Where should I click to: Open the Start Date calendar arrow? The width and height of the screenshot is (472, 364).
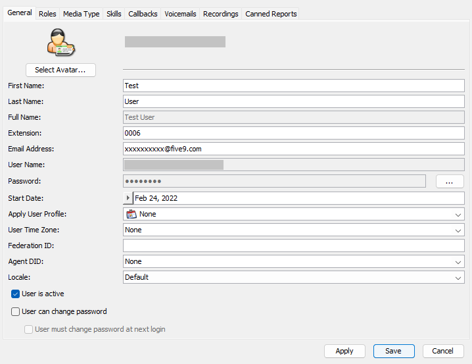click(x=128, y=198)
